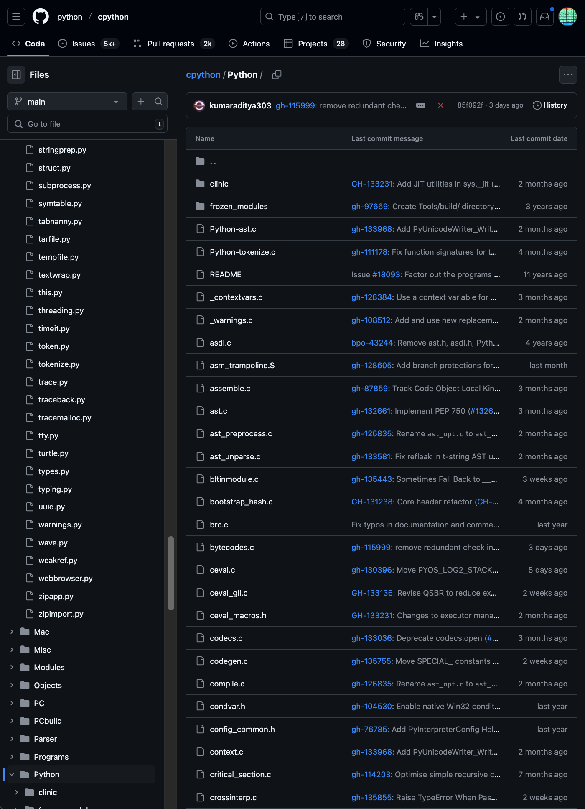Switch to the Code tab
Screen dimensions: 585x809
(28, 44)
